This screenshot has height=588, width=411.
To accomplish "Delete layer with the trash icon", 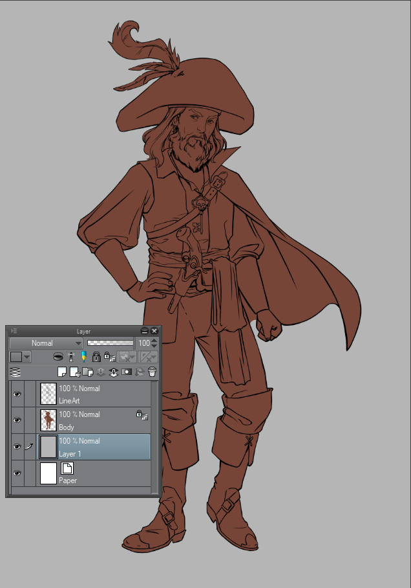I will pyautogui.click(x=153, y=372).
